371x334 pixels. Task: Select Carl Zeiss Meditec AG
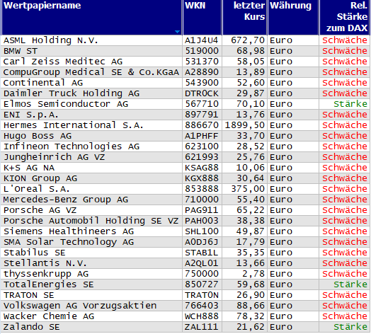63,62
